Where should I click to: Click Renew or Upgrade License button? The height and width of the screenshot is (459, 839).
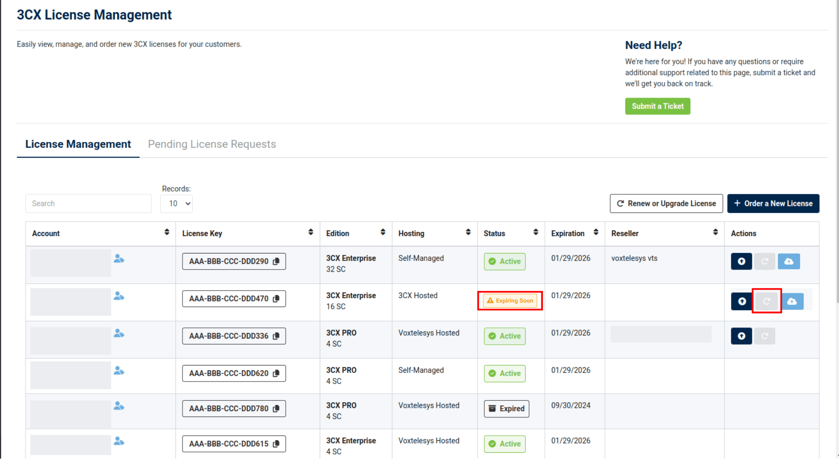point(666,204)
